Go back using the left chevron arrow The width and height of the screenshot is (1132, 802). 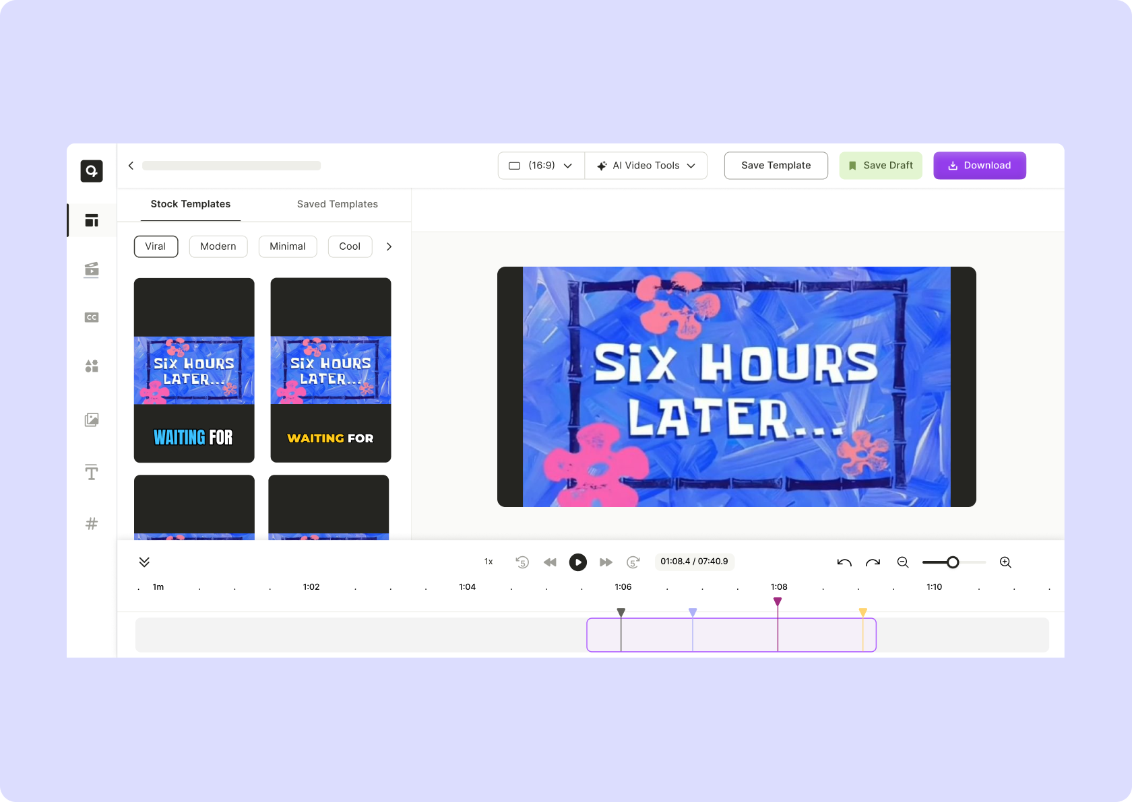[131, 166]
